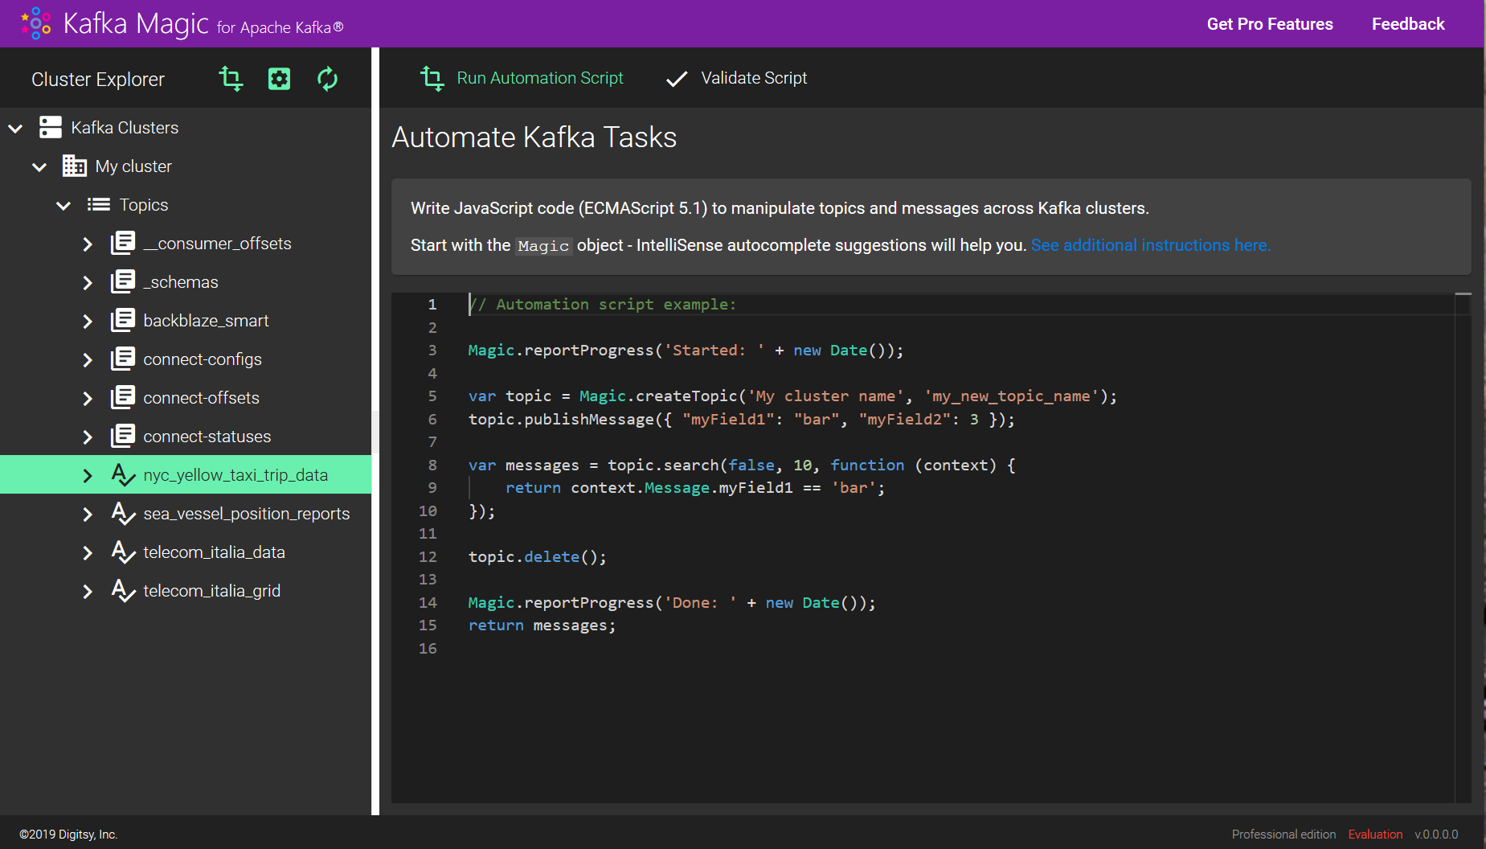Click the Kafka Magic logo icon
This screenshot has width=1486, height=849.
point(36,23)
